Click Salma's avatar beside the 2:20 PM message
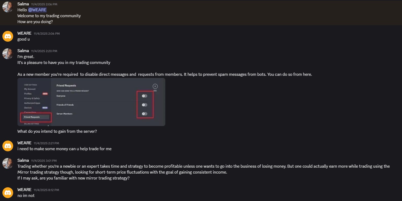Screen dimensions: 402x201 (x=8, y=53)
